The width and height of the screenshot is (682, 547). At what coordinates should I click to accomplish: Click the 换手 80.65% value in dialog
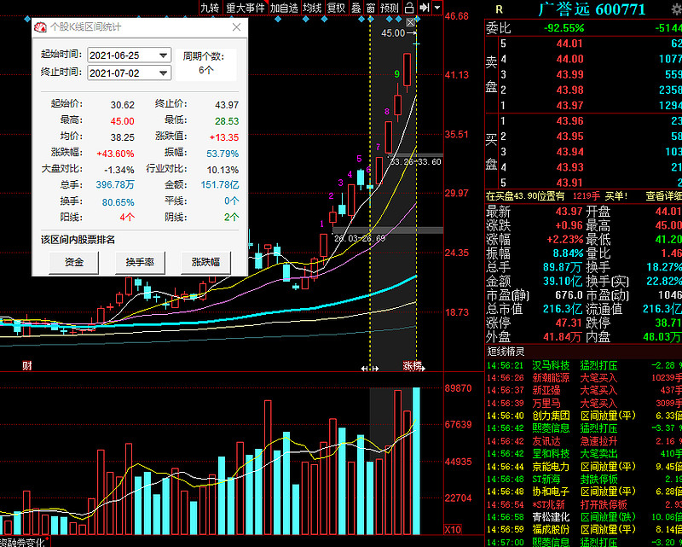point(118,202)
